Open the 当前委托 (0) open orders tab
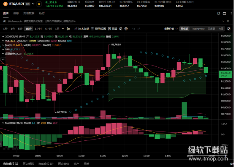 coord(11,164)
